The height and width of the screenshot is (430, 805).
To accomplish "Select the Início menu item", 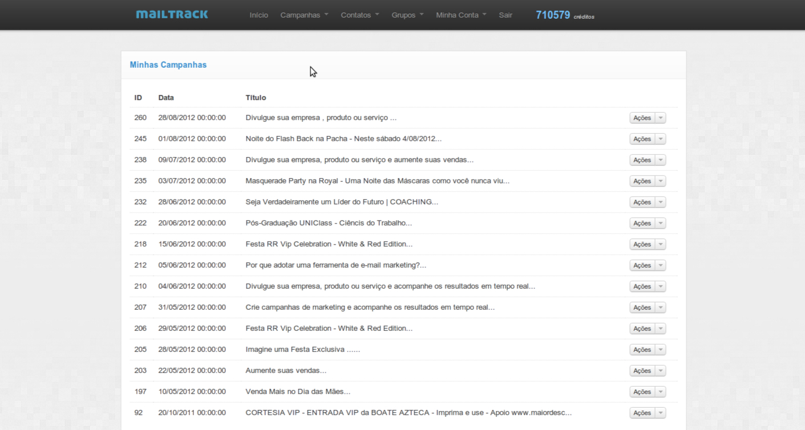I will (258, 15).
